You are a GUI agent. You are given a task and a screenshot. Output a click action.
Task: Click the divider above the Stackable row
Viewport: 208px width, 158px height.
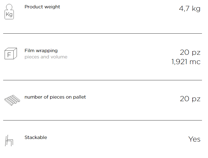[x=103, y=120]
